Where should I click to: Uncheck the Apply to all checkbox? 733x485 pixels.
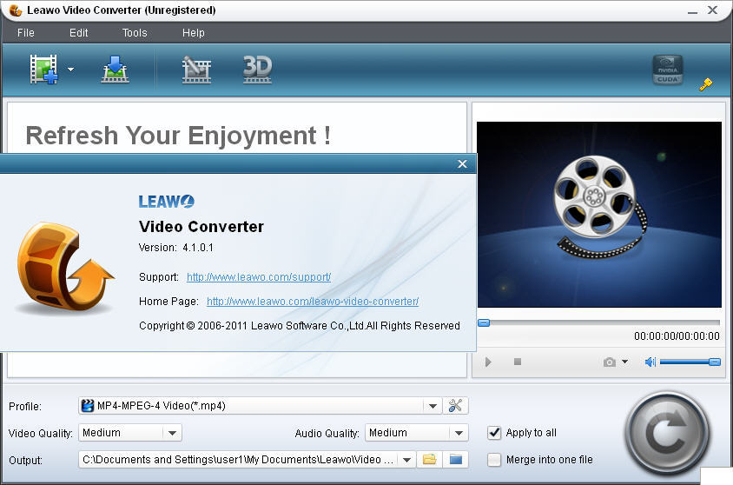(494, 433)
